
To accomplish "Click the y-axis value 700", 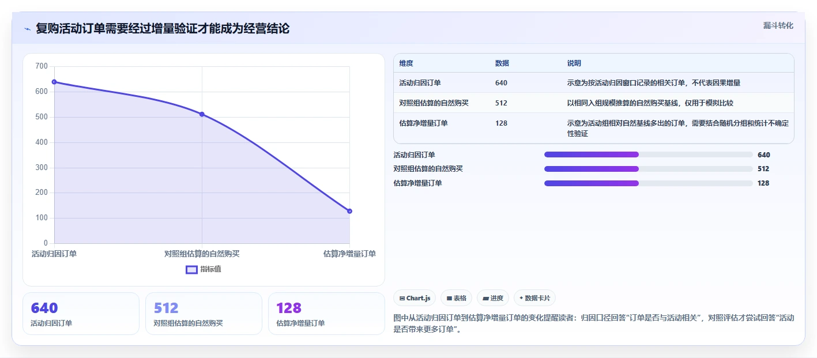I will (42, 66).
